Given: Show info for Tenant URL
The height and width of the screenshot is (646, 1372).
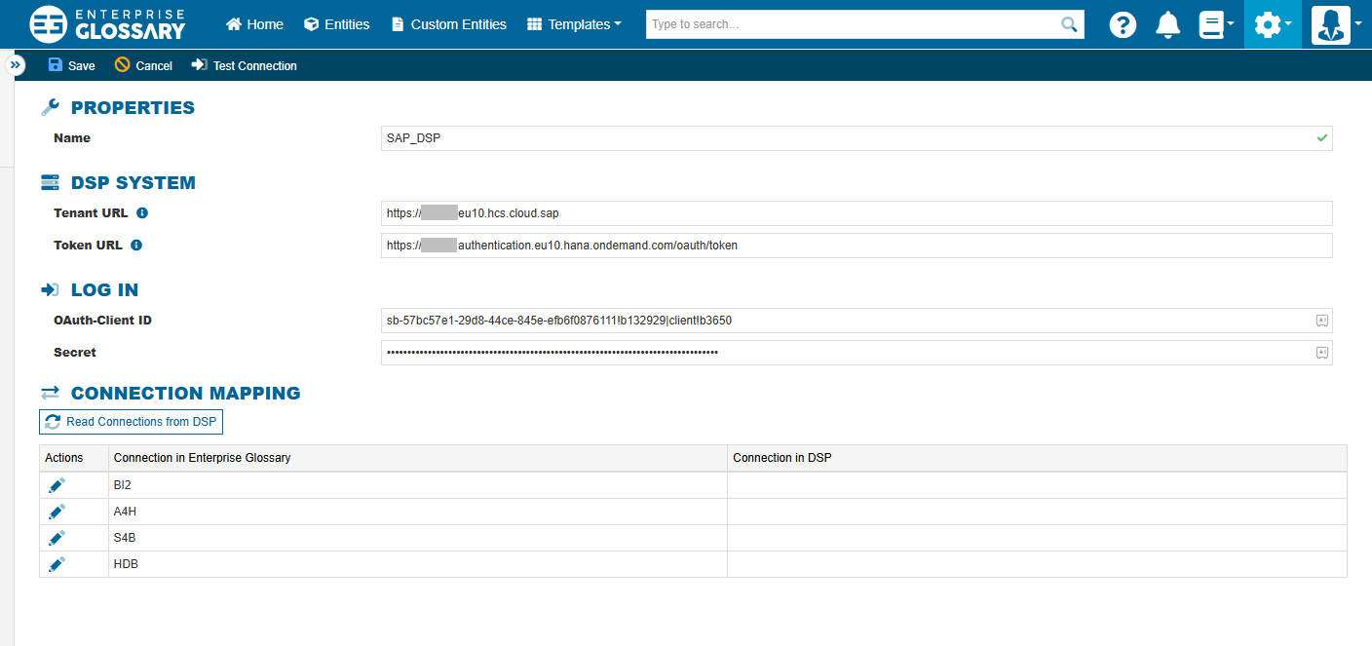Looking at the screenshot, I should click(142, 213).
